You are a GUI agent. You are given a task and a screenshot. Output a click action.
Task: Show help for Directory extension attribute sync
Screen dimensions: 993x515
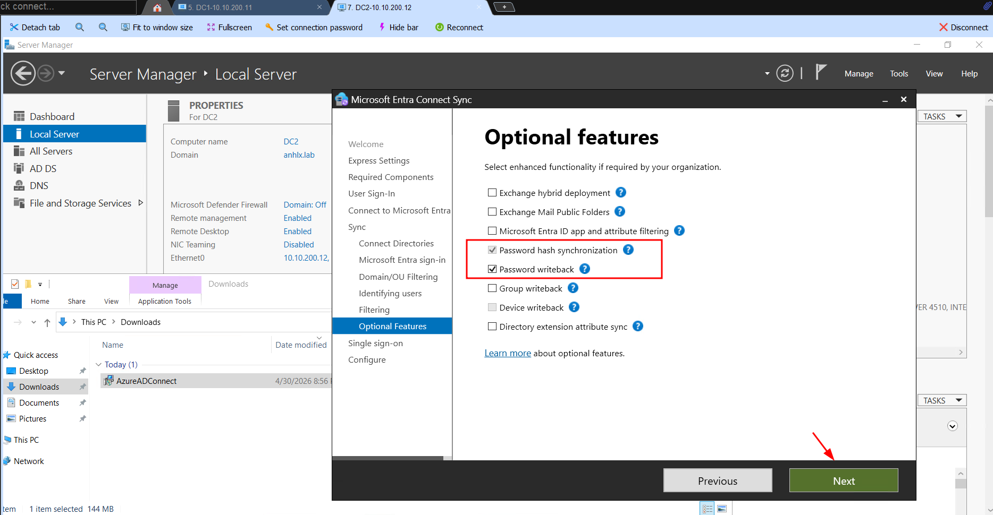tap(638, 326)
